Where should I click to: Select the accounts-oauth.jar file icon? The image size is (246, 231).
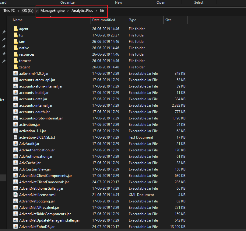(x=16, y=112)
